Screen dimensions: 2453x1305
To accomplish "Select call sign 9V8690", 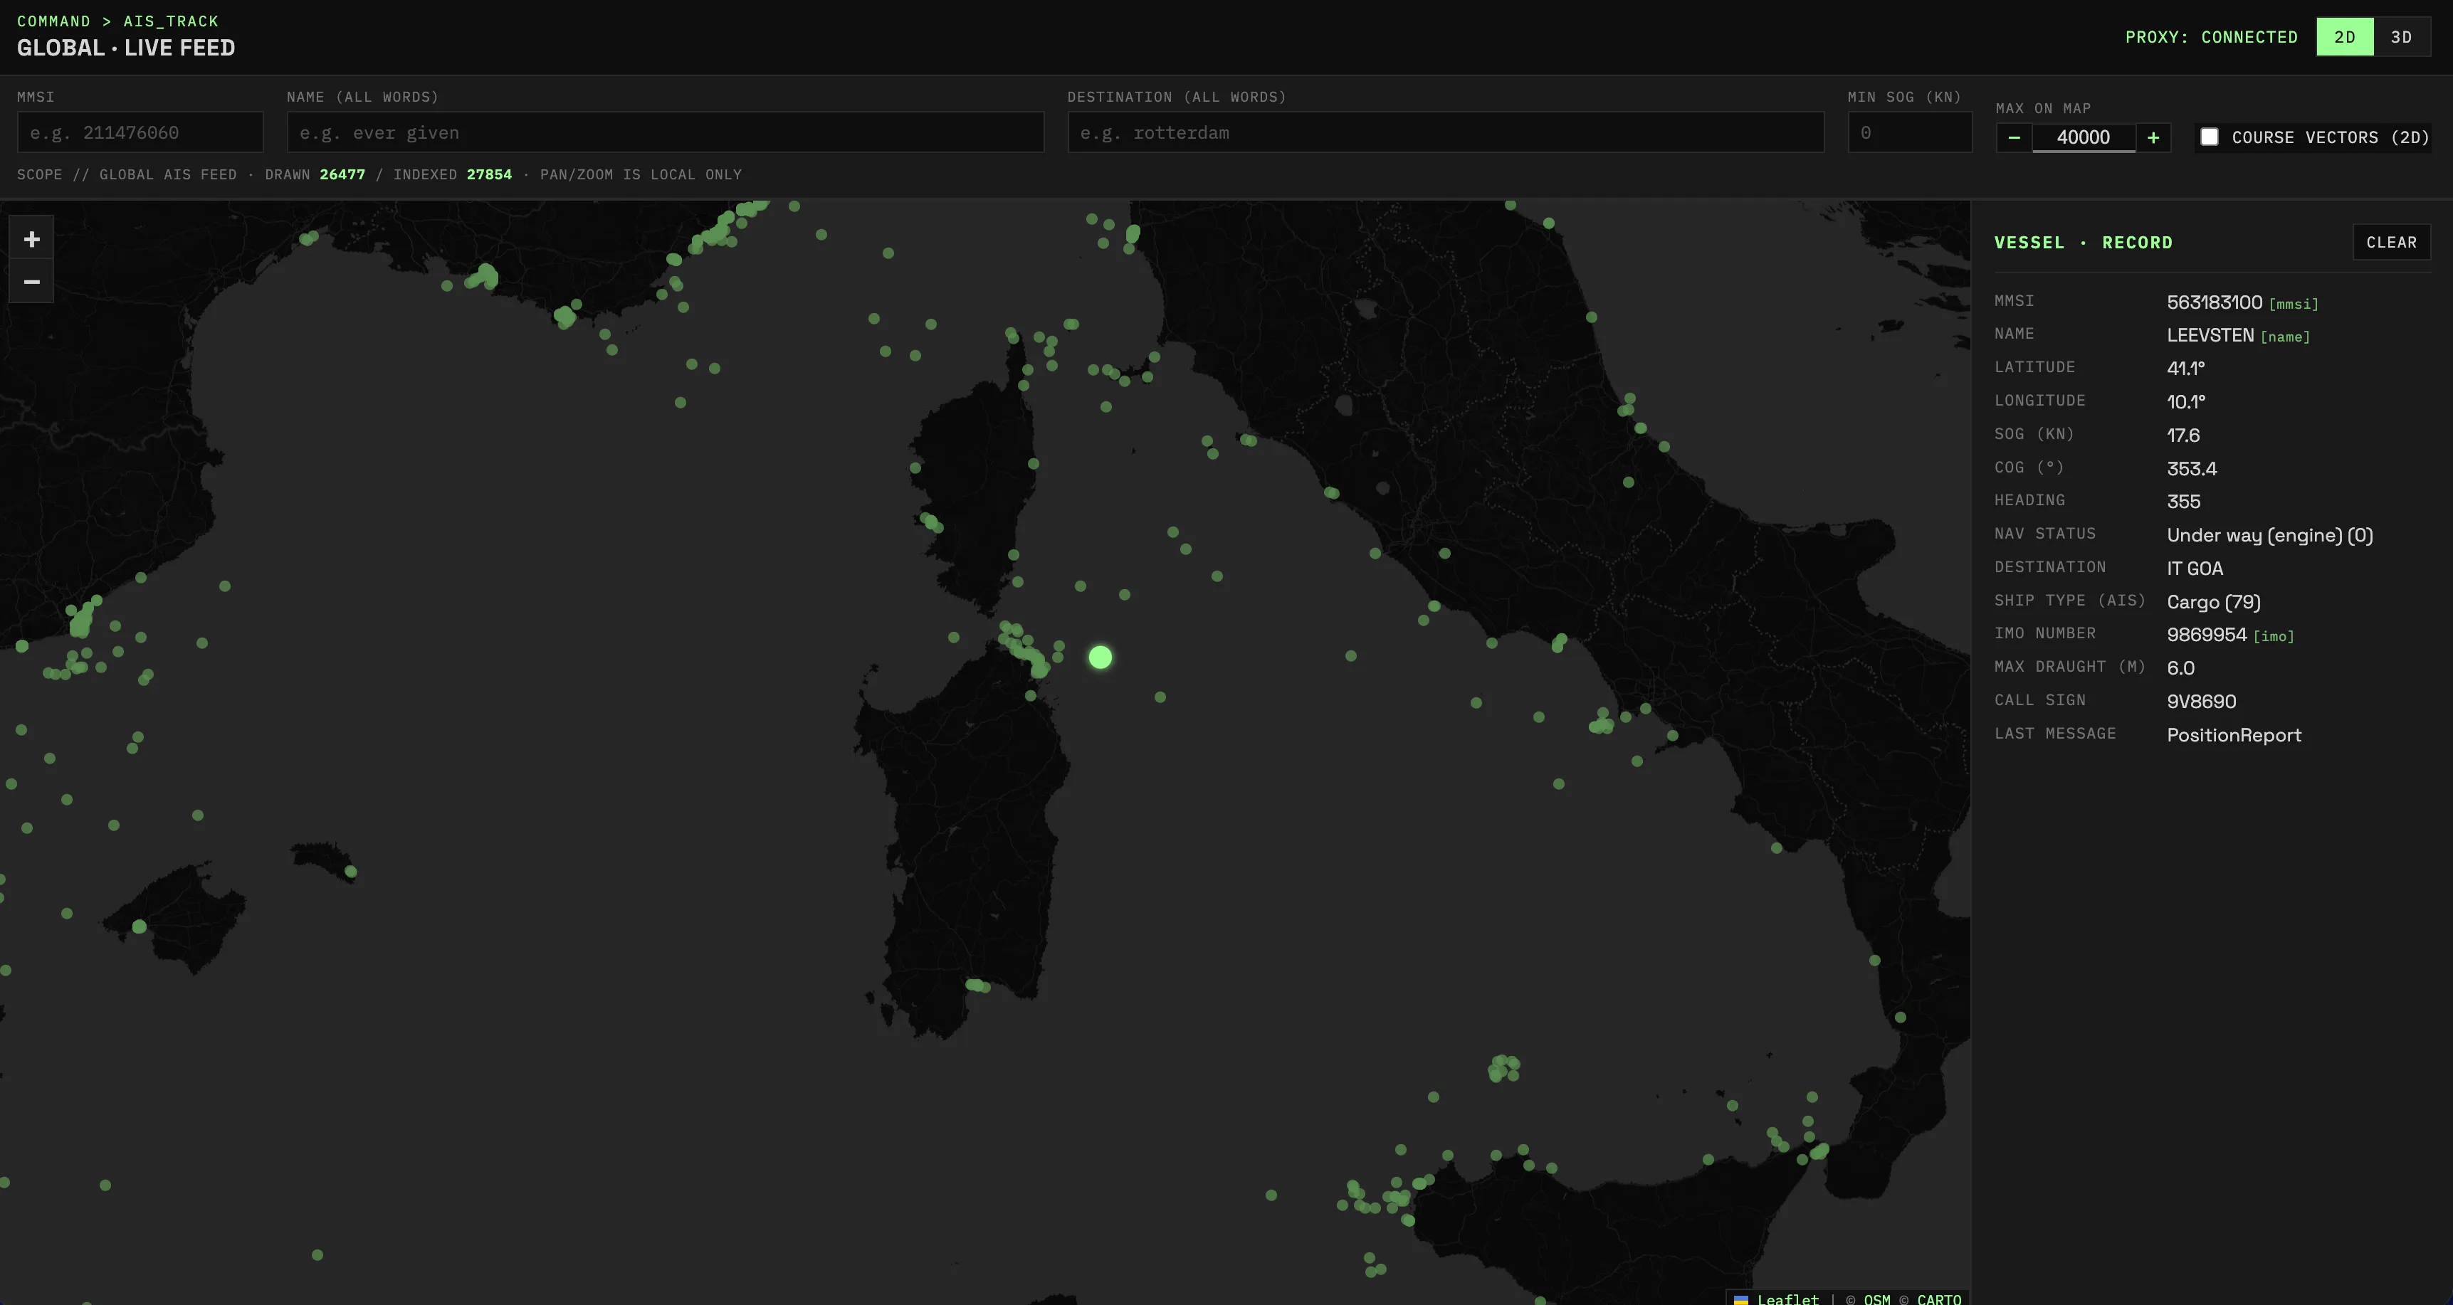I will tap(2202, 702).
